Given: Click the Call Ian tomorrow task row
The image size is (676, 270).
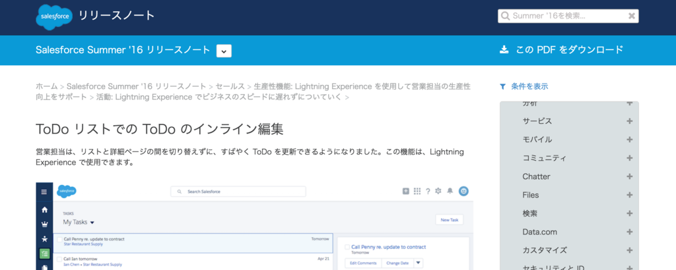Looking at the screenshot, I should 193,262.
